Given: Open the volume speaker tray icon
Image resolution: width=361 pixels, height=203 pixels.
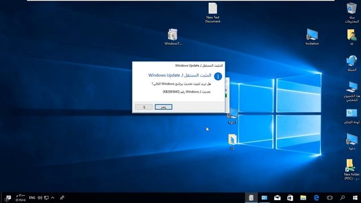Looking at the screenshot, I should click(40, 198).
